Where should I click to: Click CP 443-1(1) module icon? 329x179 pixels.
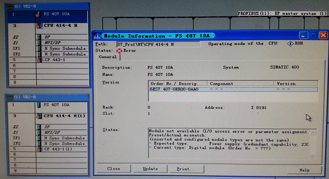(x=39, y=149)
